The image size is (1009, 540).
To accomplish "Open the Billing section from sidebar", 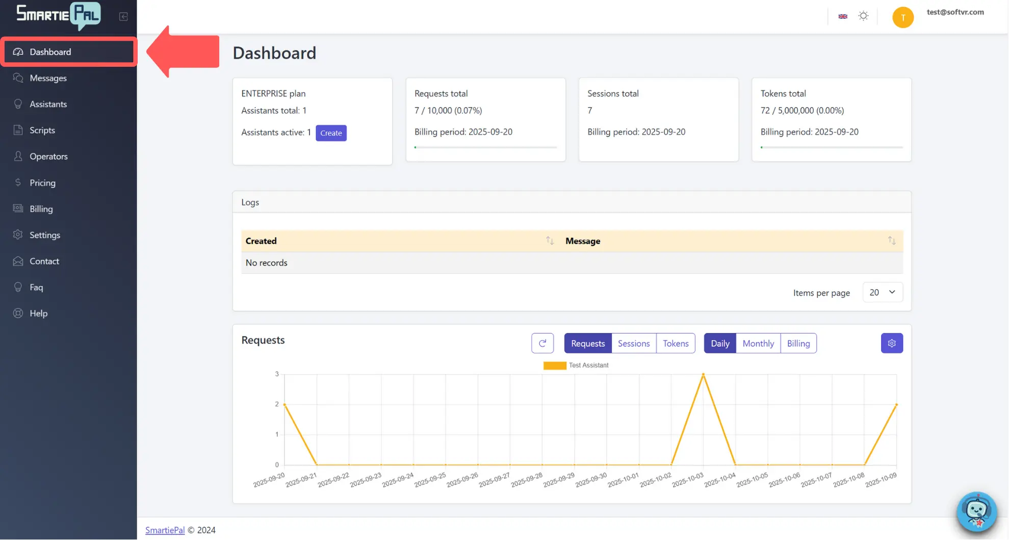I will click(41, 209).
